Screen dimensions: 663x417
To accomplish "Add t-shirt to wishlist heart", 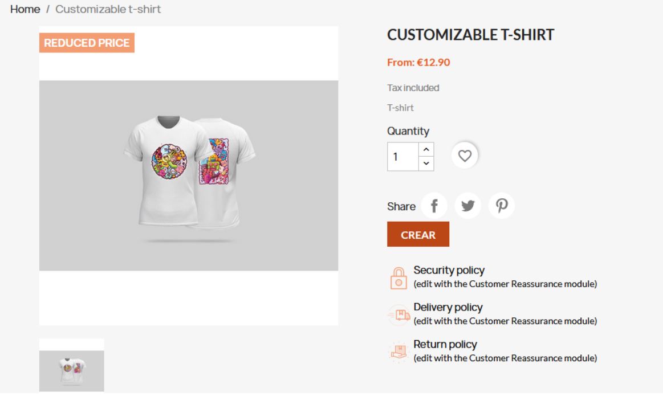I will coord(465,156).
